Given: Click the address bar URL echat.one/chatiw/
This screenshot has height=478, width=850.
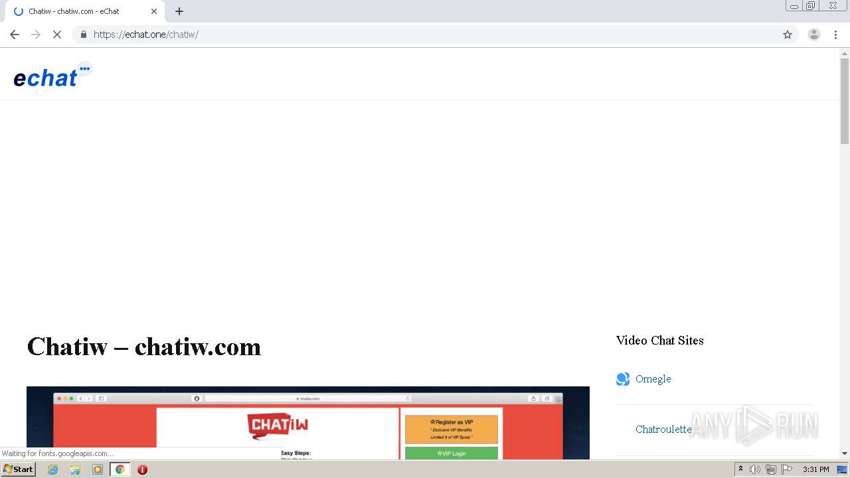Looking at the screenshot, I should click(146, 35).
